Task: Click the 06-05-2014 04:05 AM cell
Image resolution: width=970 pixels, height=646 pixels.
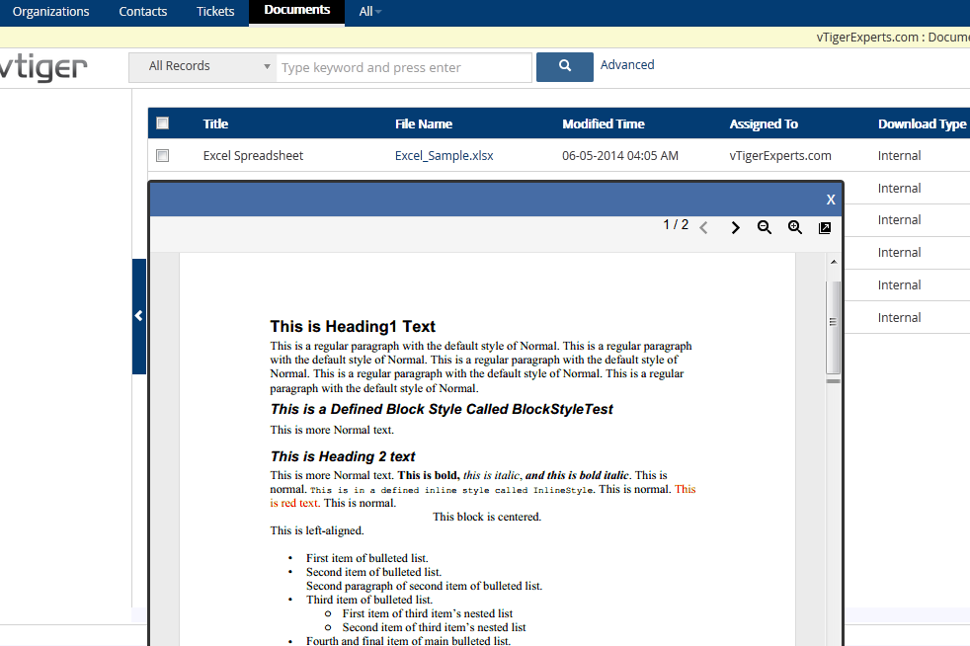Action: (620, 155)
